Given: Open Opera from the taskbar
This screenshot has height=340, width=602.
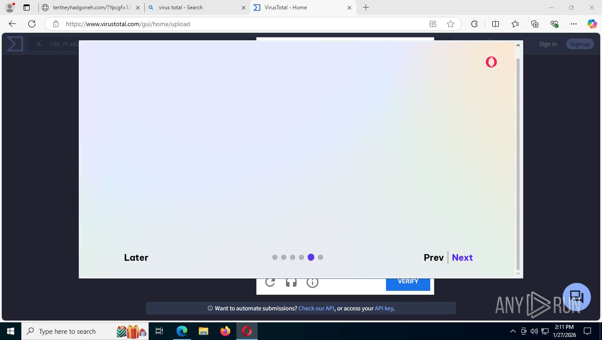Looking at the screenshot, I should point(247,331).
